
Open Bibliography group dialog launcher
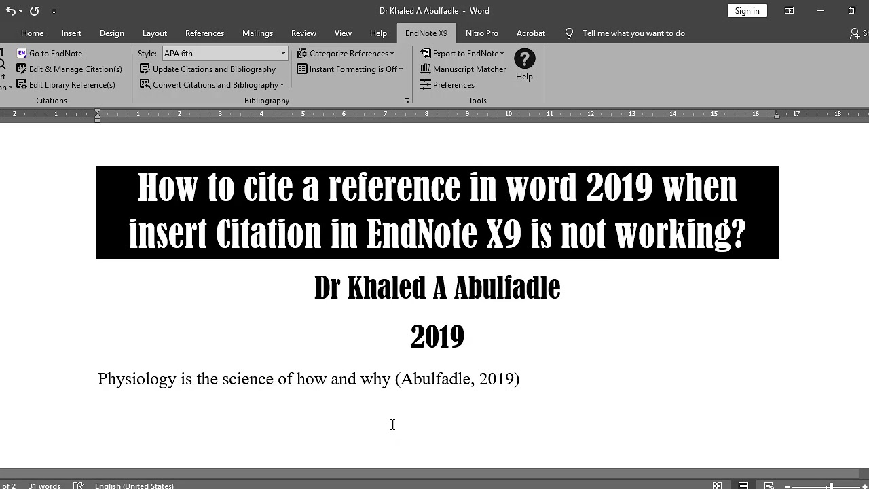(x=407, y=101)
